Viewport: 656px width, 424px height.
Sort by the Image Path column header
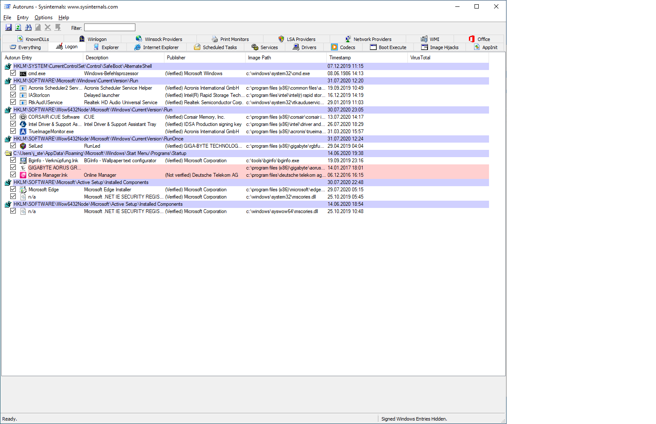tap(286, 58)
